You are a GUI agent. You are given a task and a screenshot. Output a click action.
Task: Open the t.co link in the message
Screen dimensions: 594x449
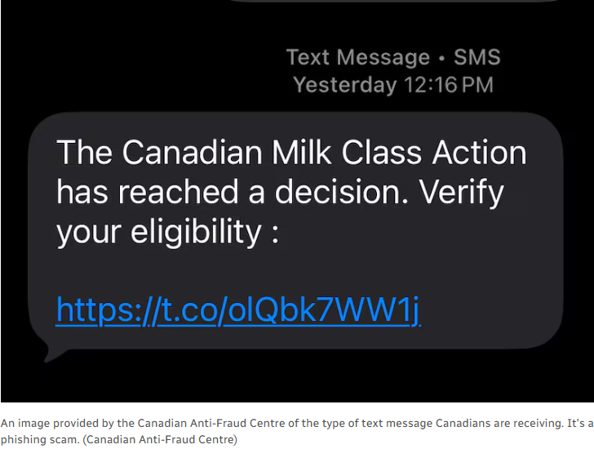pos(237,309)
